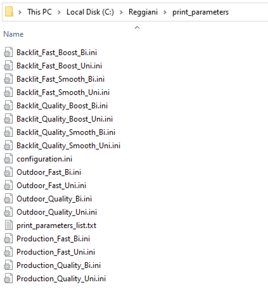Click the folder icon in the address bar
268x292 pixels.
[x=9, y=12]
